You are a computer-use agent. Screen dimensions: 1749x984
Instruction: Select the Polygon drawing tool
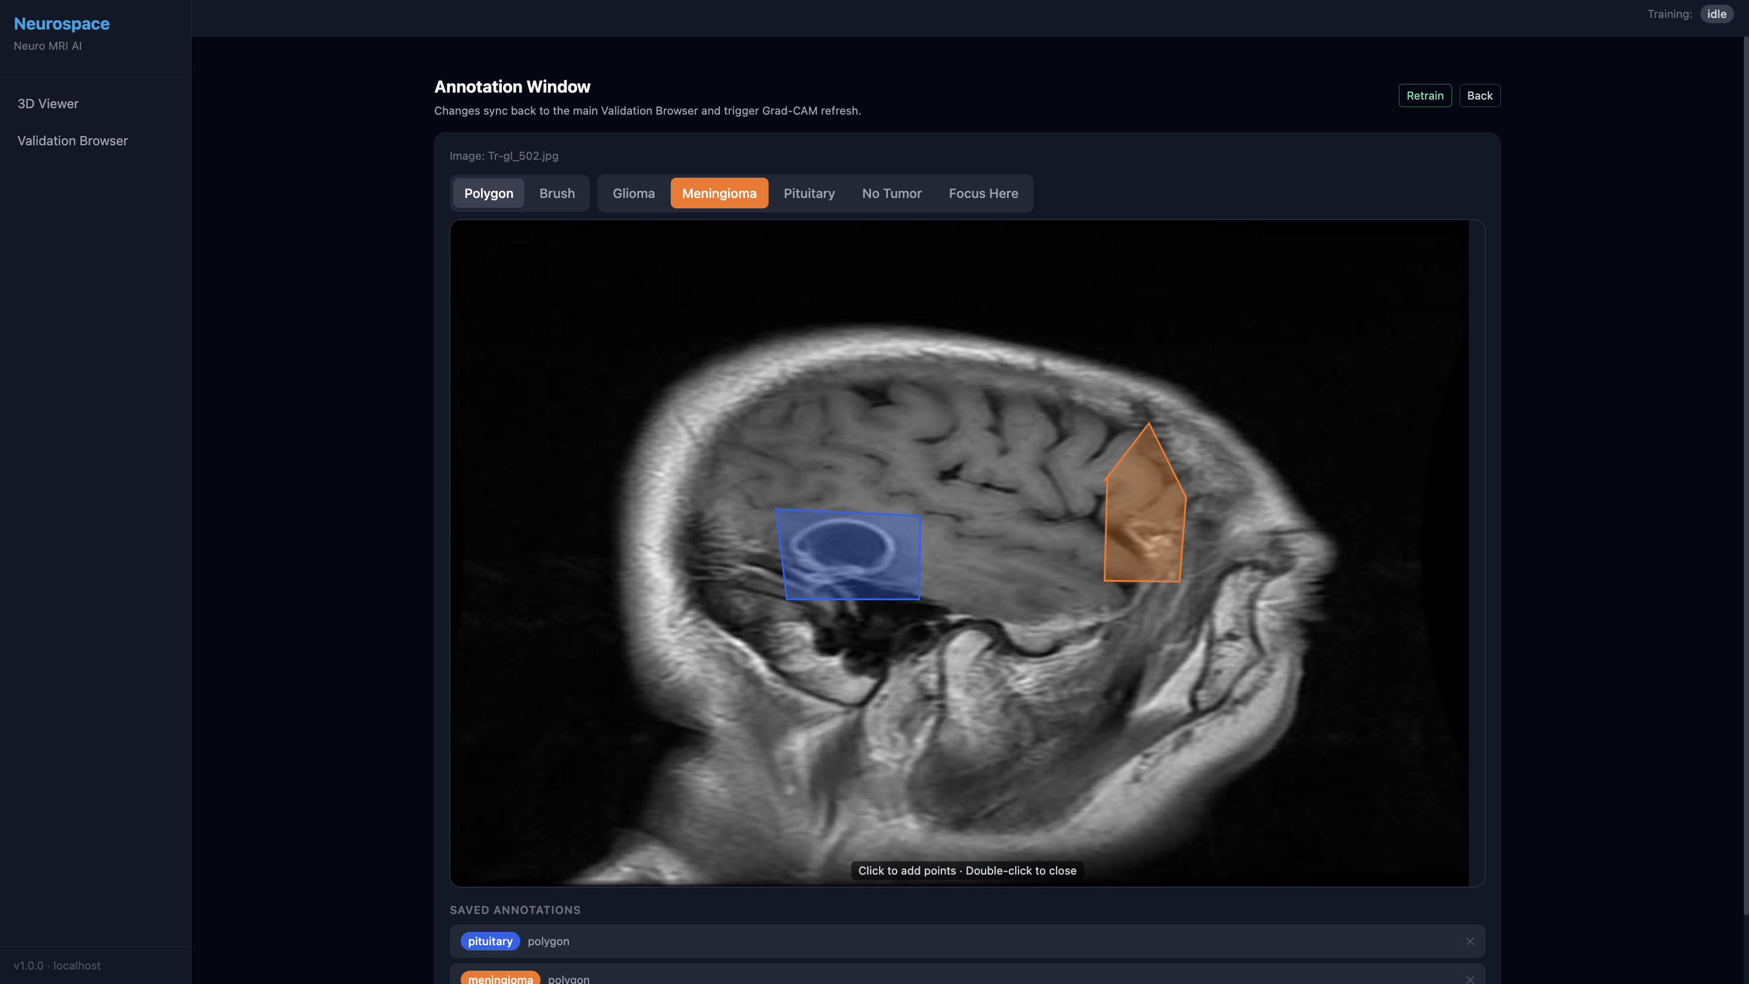488,193
